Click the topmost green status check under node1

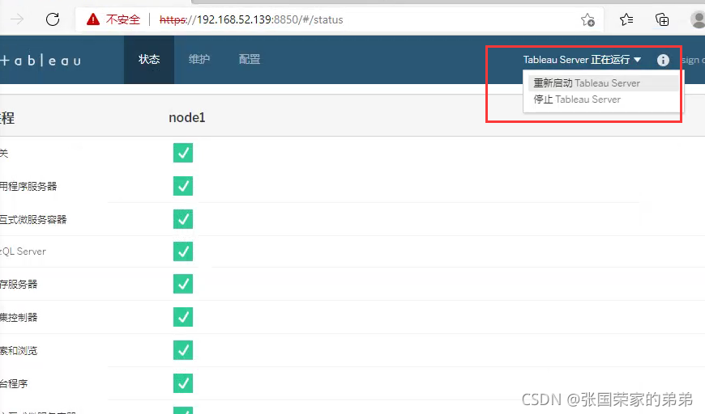pos(183,153)
